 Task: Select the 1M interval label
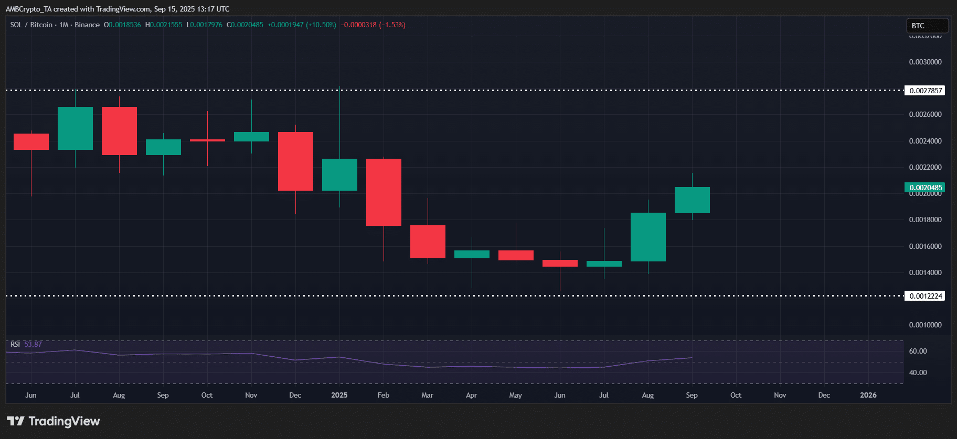click(x=64, y=25)
